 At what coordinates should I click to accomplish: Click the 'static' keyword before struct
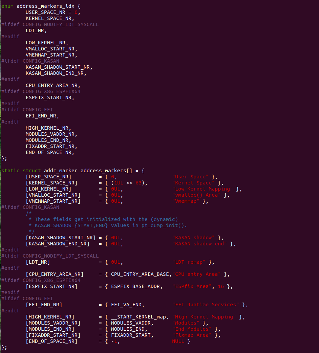pyautogui.click(x=10, y=171)
